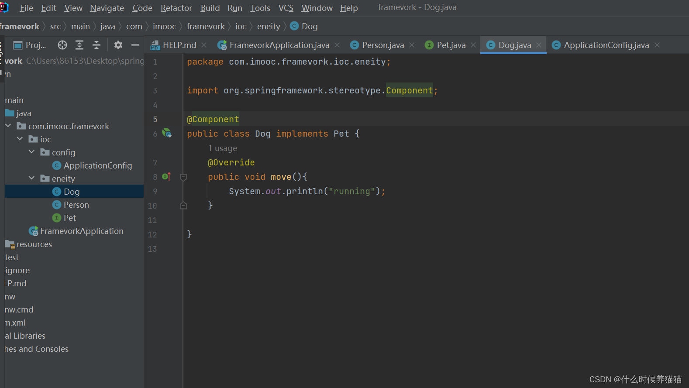The height and width of the screenshot is (388, 689).
Task: Click the Collapse All icon in Project panel
Action: (x=96, y=45)
